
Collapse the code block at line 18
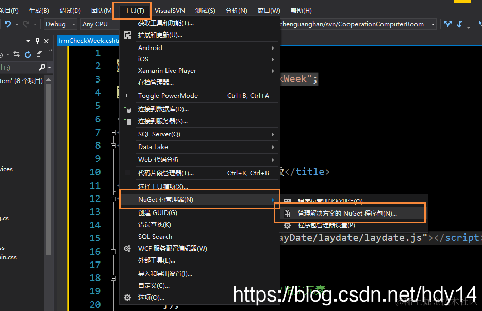coord(113,278)
